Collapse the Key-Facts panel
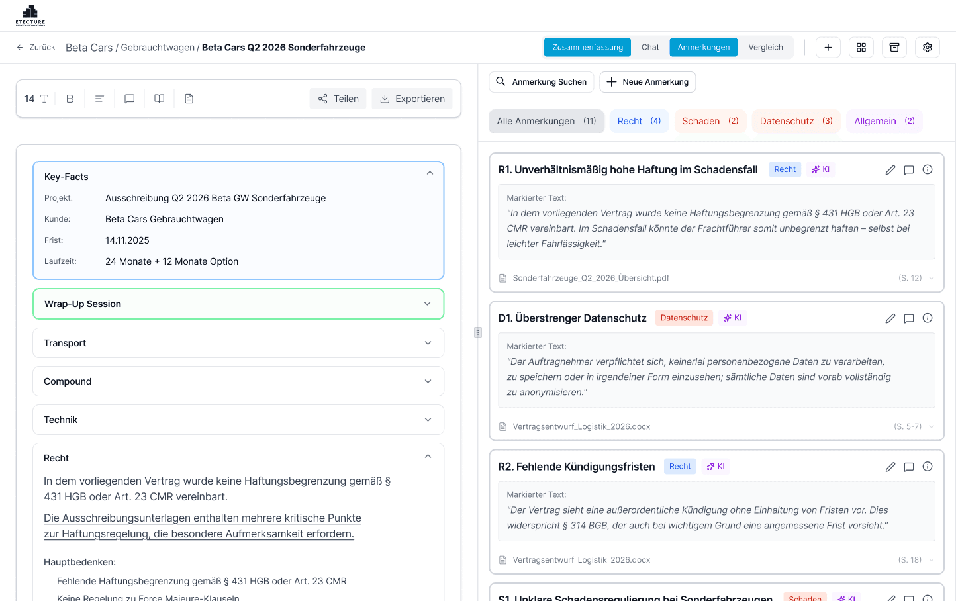The width and height of the screenshot is (956, 601). point(430,172)
